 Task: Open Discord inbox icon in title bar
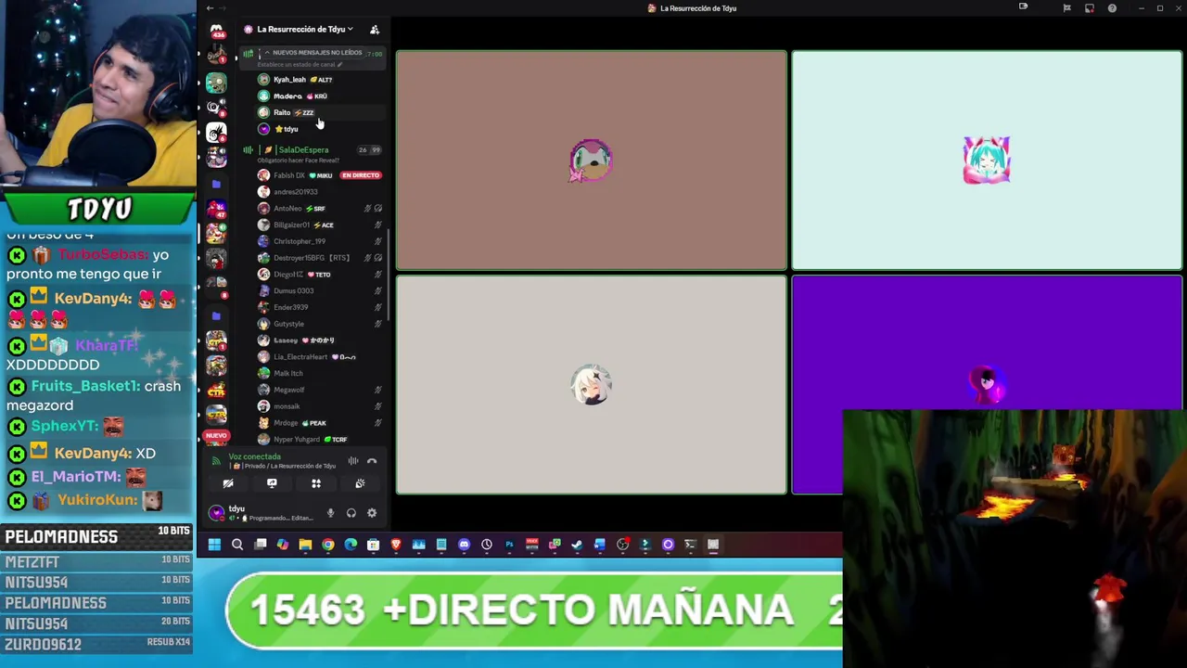tap(1090, 8)
